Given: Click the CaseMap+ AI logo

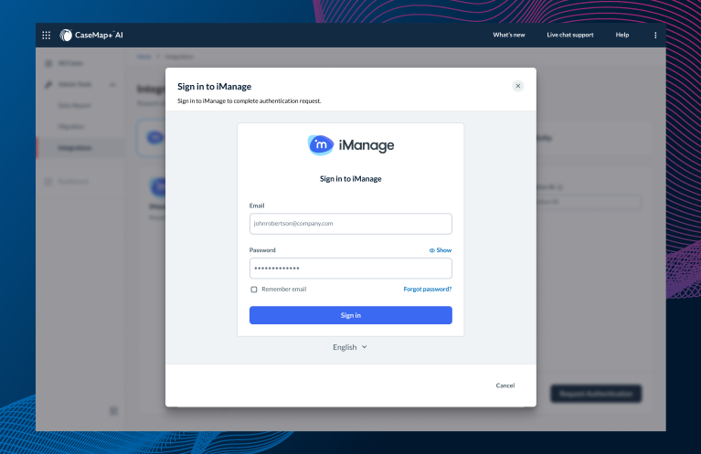Looking at the screenshot, I should pyautogui.click(x=92, y=36).
